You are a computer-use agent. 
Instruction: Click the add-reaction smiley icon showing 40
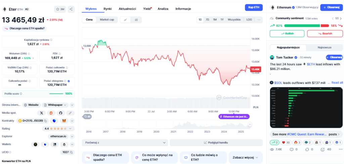click(x=322, y=150)
